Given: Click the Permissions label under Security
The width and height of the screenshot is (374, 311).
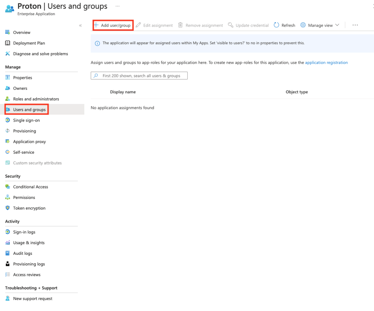Looking at the screenshot, I should coord(24,197).
